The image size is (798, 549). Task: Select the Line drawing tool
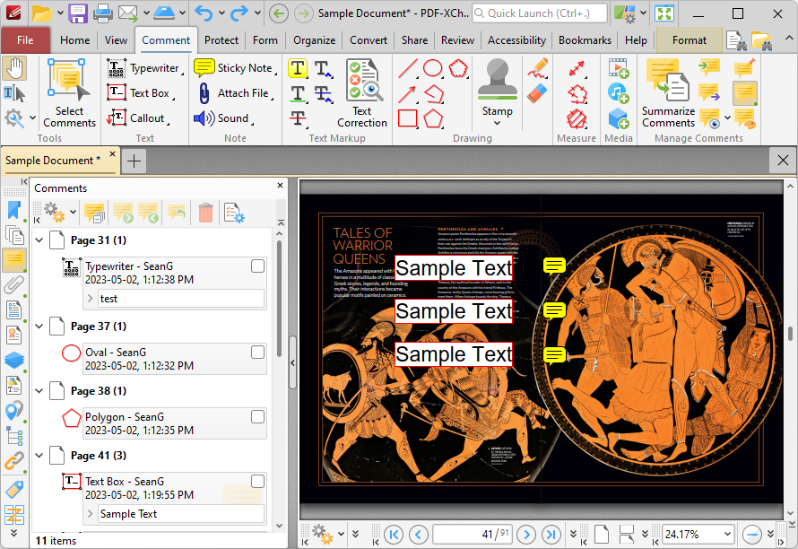click(x=408, y=68)
